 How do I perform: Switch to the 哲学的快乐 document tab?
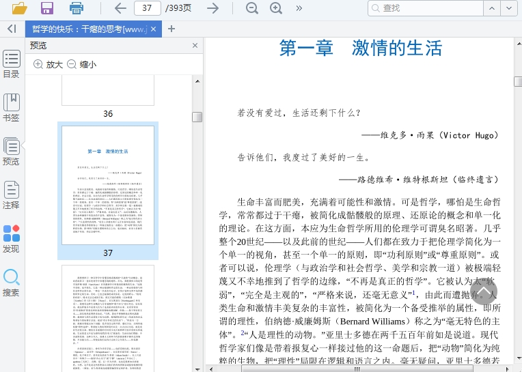click(89, 29)
